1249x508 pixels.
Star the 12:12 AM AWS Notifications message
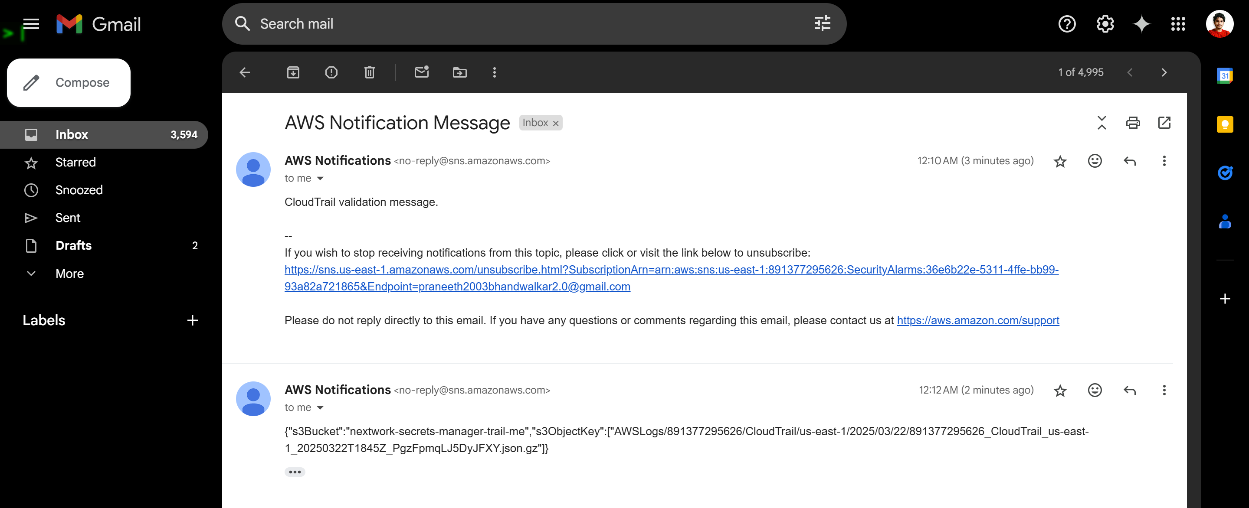(1060, 391)
